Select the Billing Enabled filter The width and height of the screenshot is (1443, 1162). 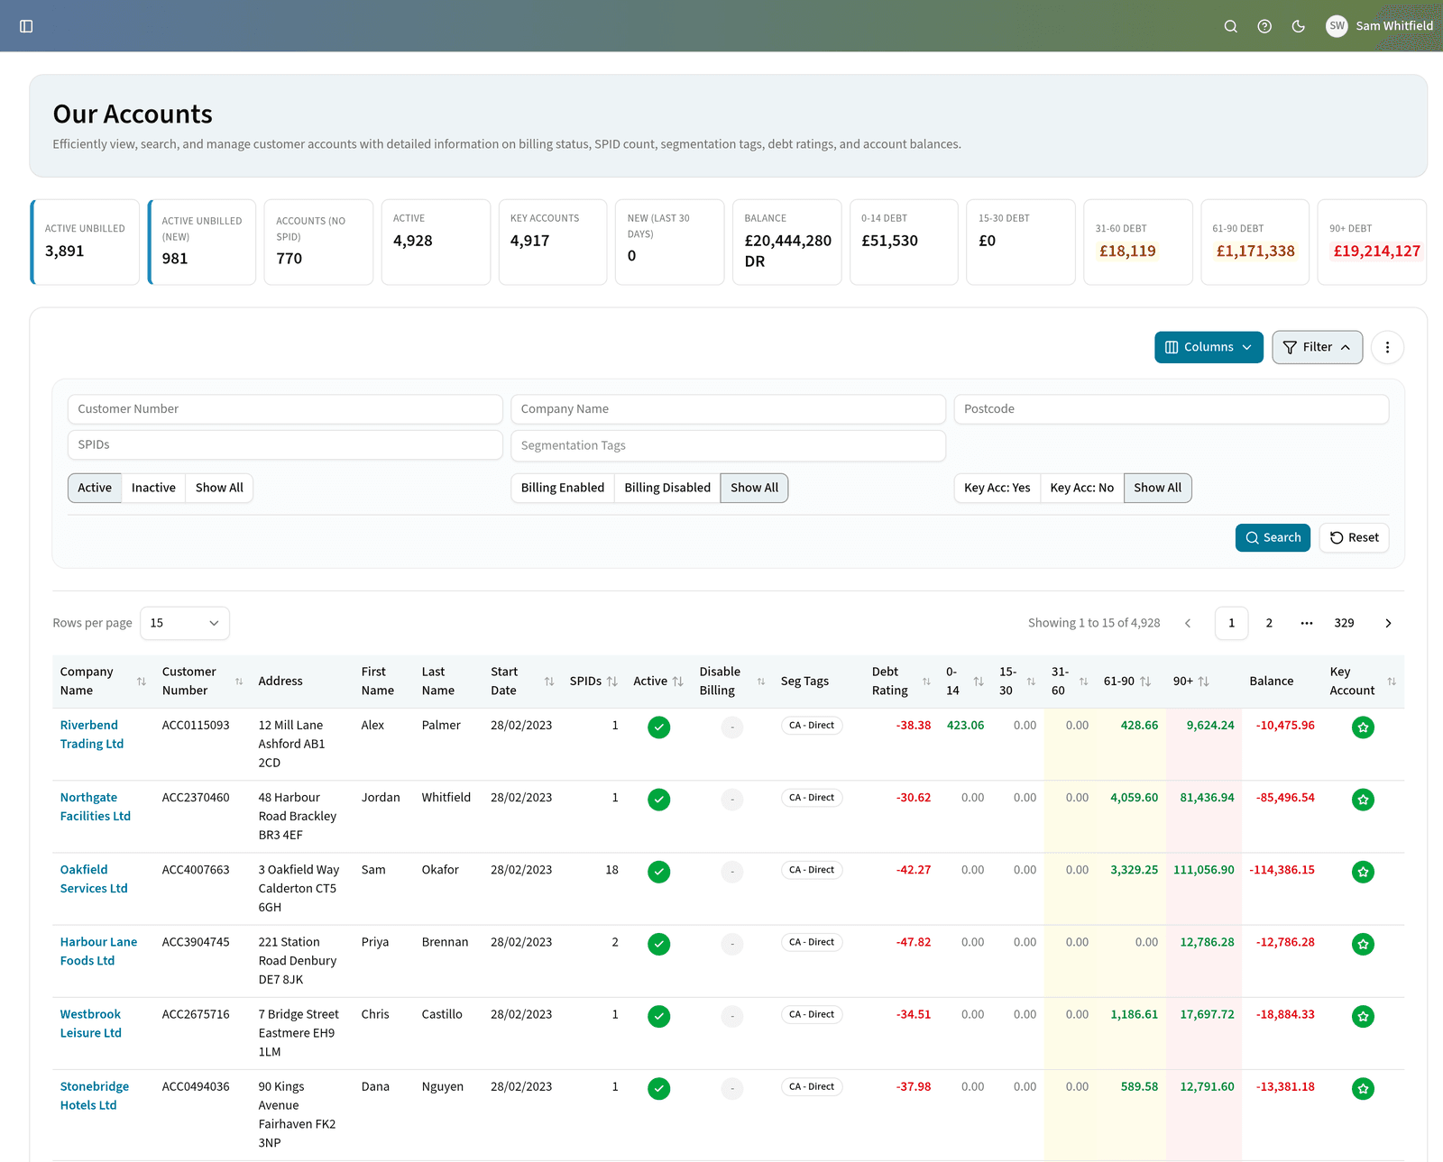tap(563, 488)
